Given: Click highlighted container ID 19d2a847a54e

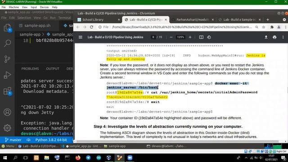Looking at the screenshot, I should point(130,92).
